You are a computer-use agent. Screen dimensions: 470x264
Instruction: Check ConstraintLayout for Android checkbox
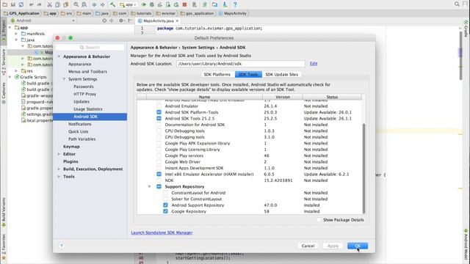click(x=165, y=193)
